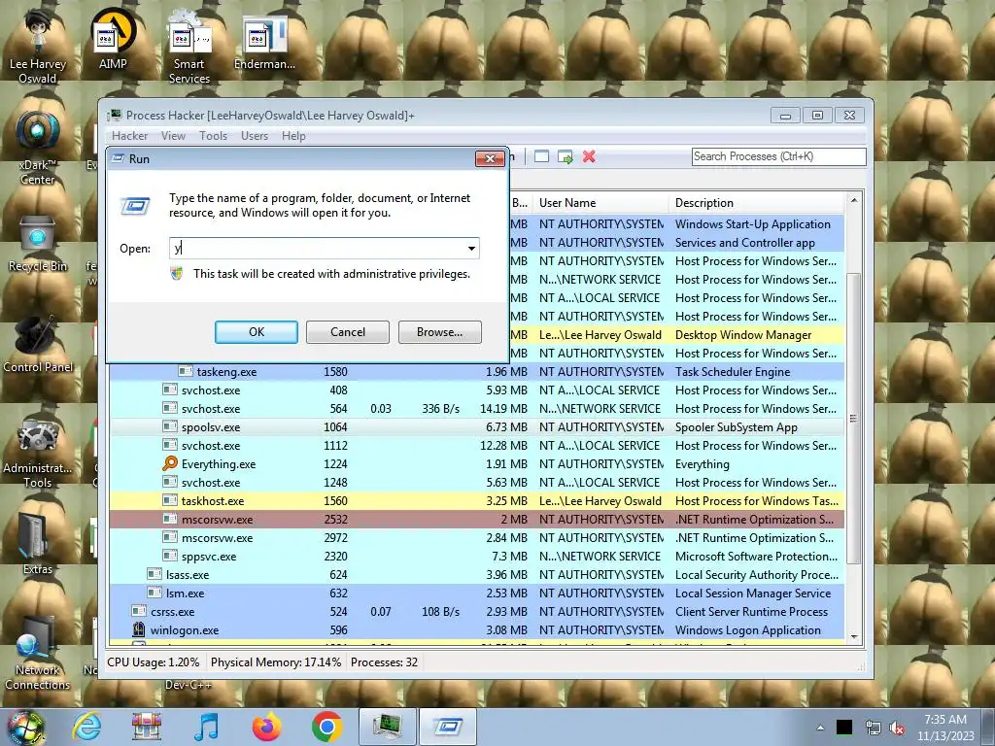Click the Windows Start-Up Application description
Screen dimensions: 995x746
coord(753,224)
